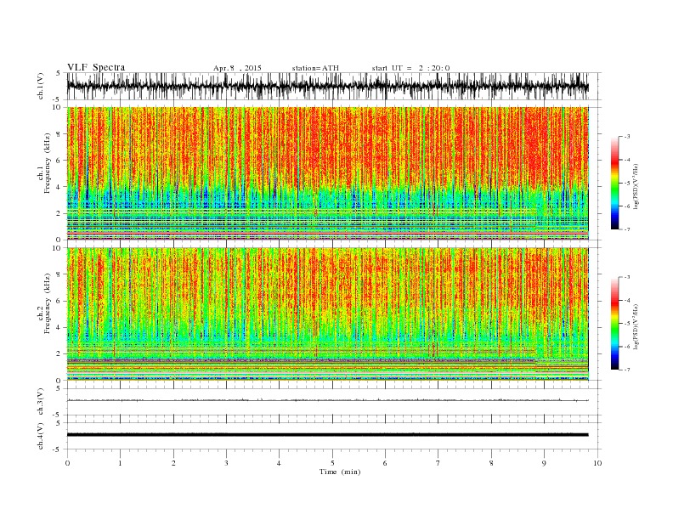Click the "-4" label on ch.2 colorbar

point(627,300)
